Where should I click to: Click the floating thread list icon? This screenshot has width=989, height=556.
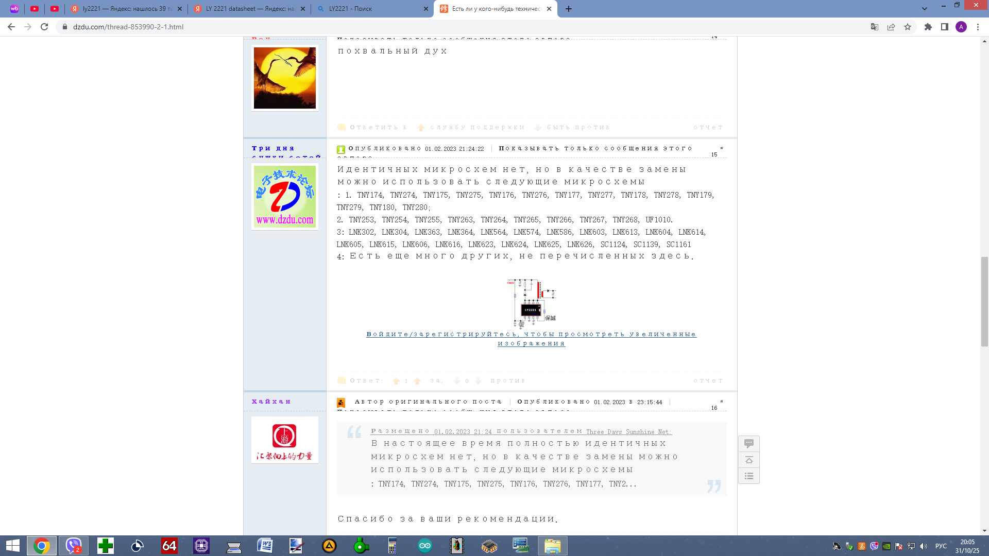pos(749,476)
